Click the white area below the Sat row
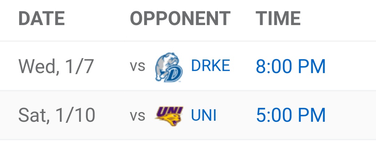 pyautogui.click(x=188, y=146)
